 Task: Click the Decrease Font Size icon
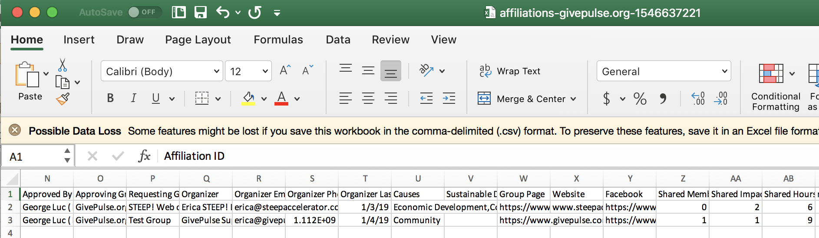click(307, 70)
